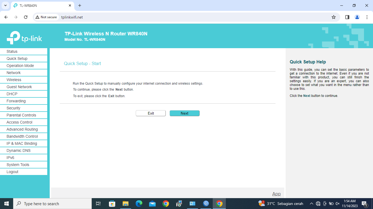Screen dimensions: 373x209
Task: Open the App link
Action: (x=276, y=194)
